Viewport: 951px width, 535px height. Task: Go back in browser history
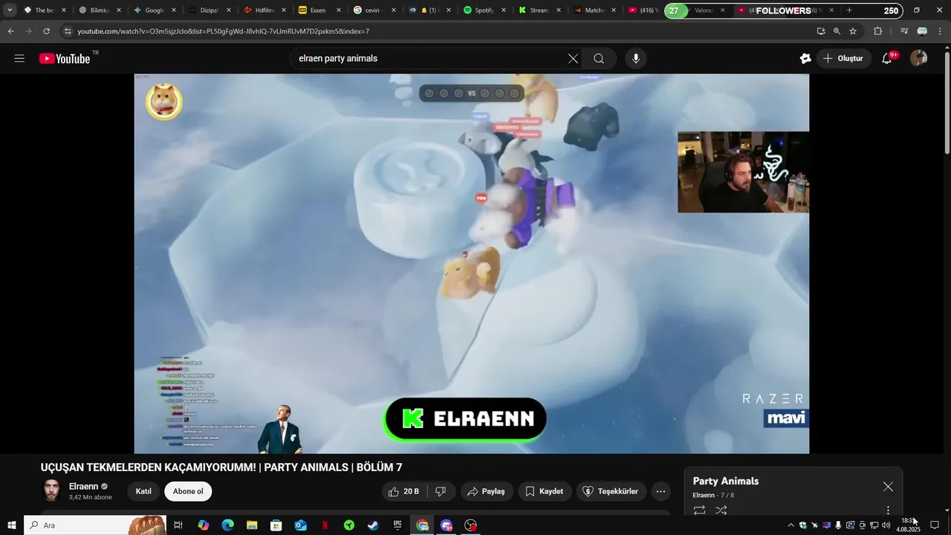pyautogui.click(x=10, y=31)
